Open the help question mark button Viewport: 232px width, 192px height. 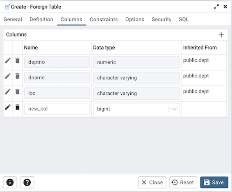click(x=27, y=182)
